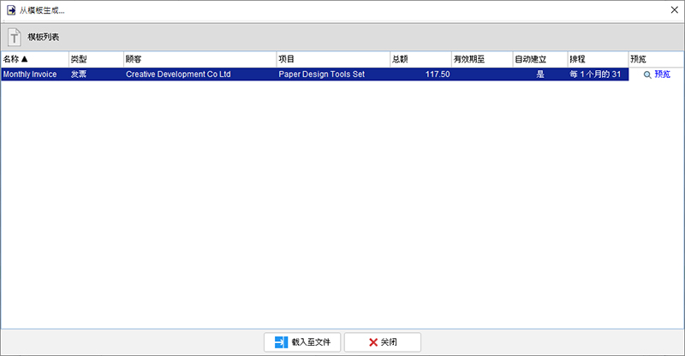Click the magnifier icon beside the 预览 link

(x=647, y=74)
